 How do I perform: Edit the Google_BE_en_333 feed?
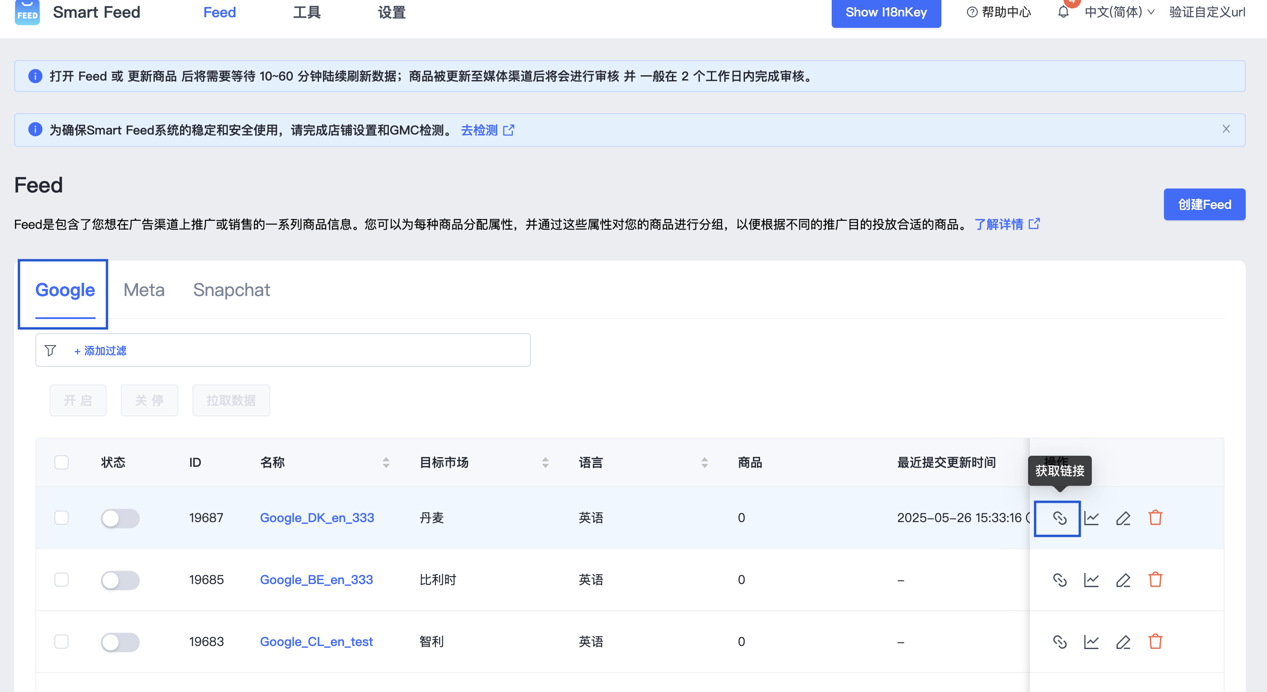(x=1123, y=580)
